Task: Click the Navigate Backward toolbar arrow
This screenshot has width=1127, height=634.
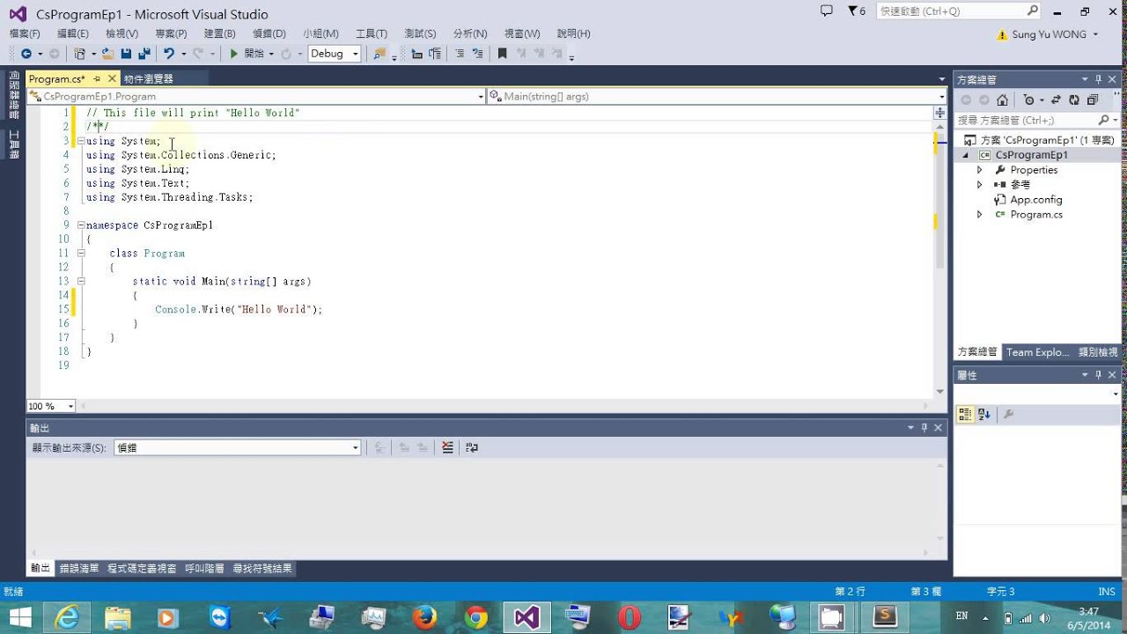Action: point(26,54)
